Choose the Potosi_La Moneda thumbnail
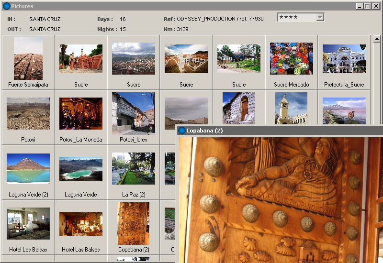Screen dimensions: 383x263 [81, 114]
